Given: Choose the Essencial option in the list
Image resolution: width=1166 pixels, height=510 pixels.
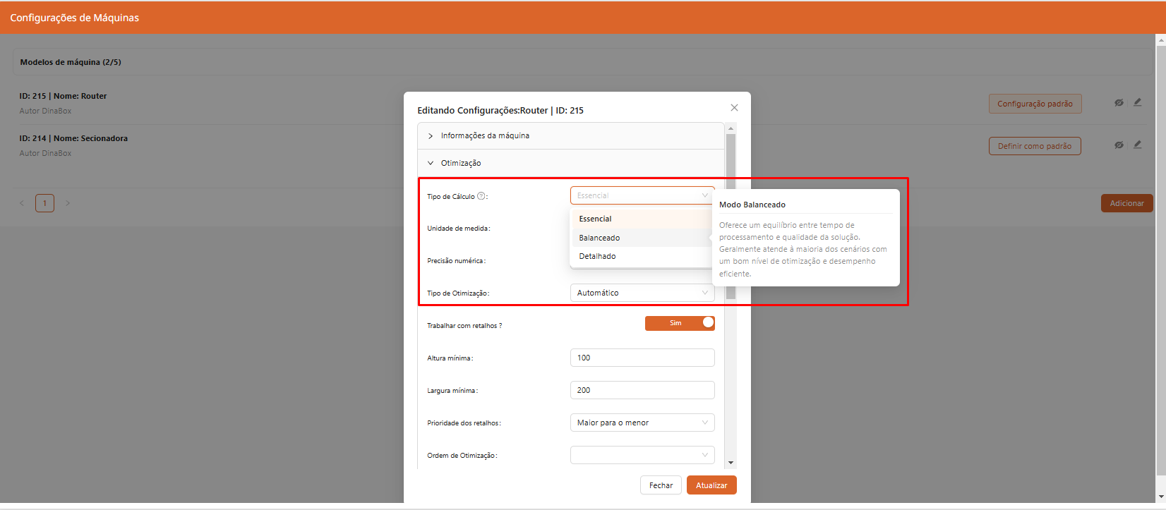Looking at the screenshot, I should pos(596,219).
